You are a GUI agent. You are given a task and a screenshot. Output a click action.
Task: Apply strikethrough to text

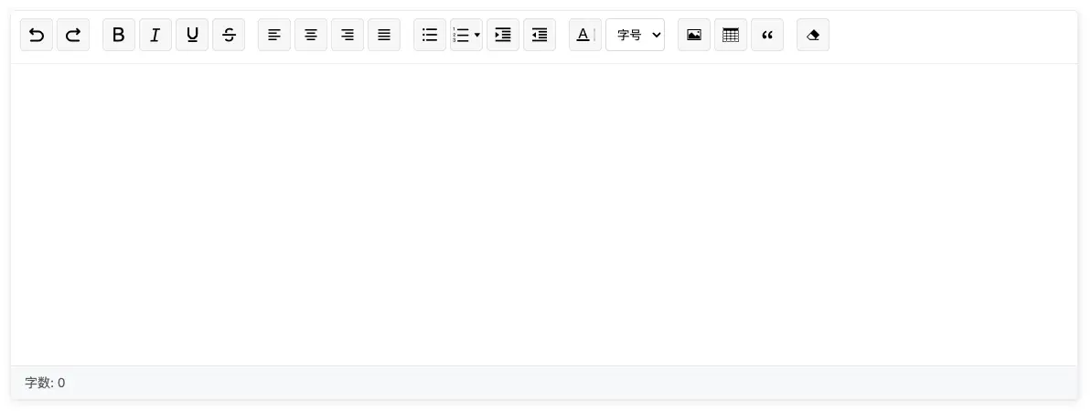click(x=229, y=35)
